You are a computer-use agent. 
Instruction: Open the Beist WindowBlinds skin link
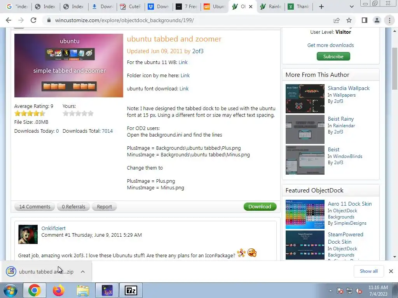click(x=333, y=149)
